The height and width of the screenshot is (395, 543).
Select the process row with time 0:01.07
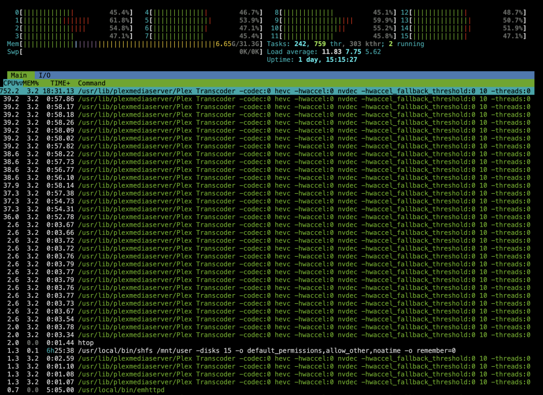[x=267, y=382]
